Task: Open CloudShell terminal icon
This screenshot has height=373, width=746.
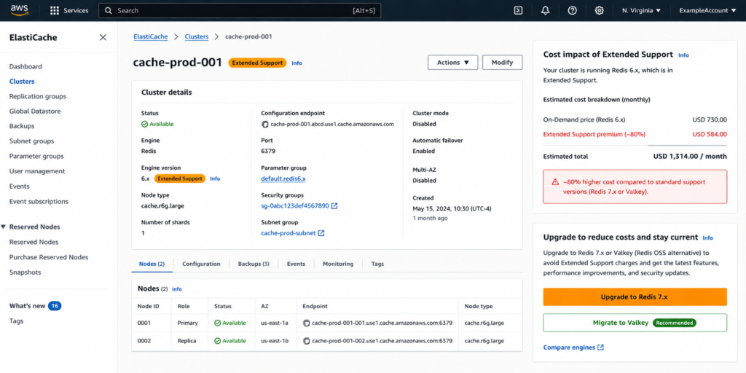Action: [519, 10]
